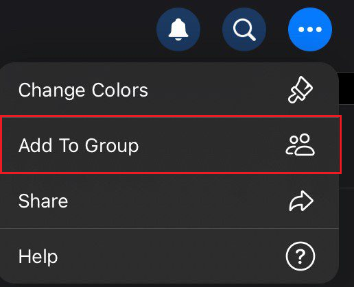354x287 pixels.
Task: Open notifications with the bell icon
Action: (178, 29)
